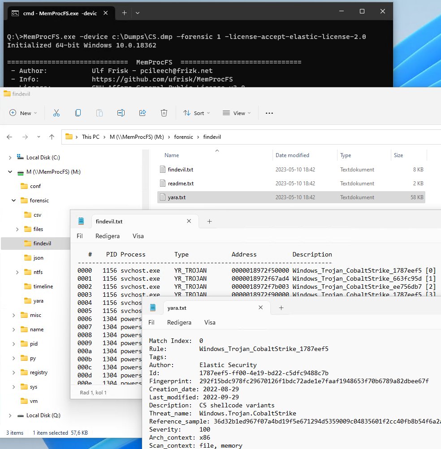Viewport: 441px width, 449px height.
Task: Click This PC in the address breadcrumb
Action: 91,137
